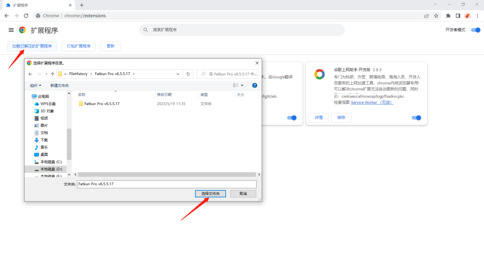This screenshot has width=484, height=260.
Task: Go back in the folder dialog
Action: (30, 74)
